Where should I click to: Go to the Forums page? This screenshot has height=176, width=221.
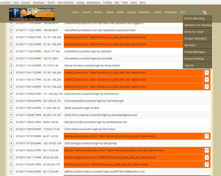click(x=86, y=12)
